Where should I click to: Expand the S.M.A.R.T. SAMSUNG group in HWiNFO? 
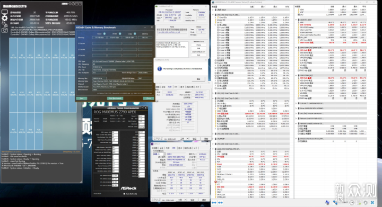tap(296, 103)
